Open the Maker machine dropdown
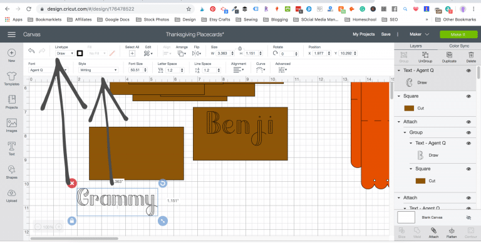The width and height of the screenshot is (481, 243). [x=419, y=34]
